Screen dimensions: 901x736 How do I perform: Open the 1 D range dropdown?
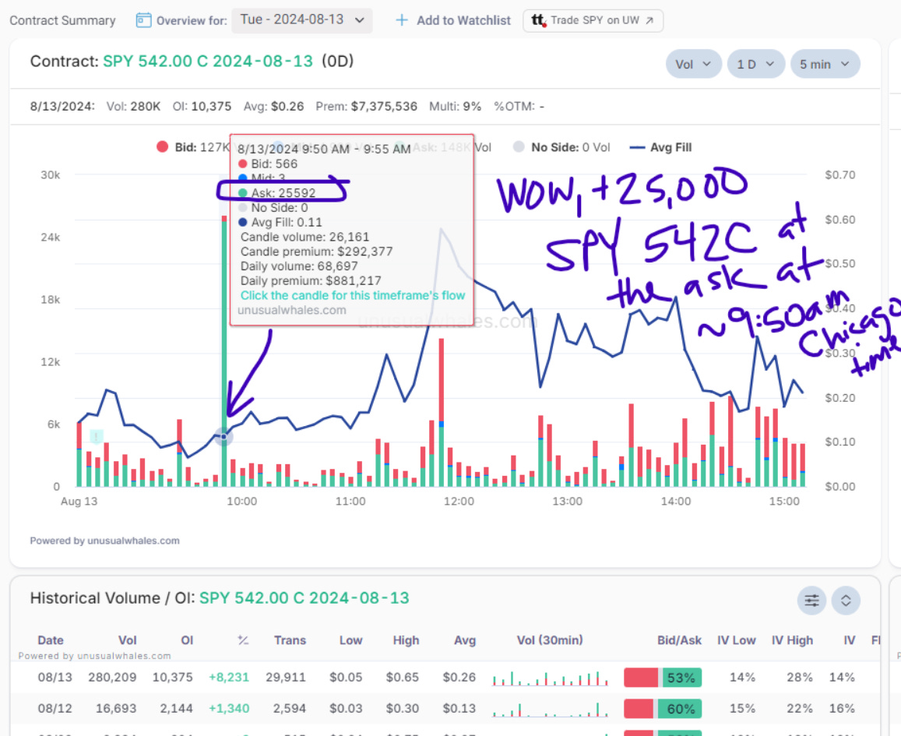click(755, 65)
